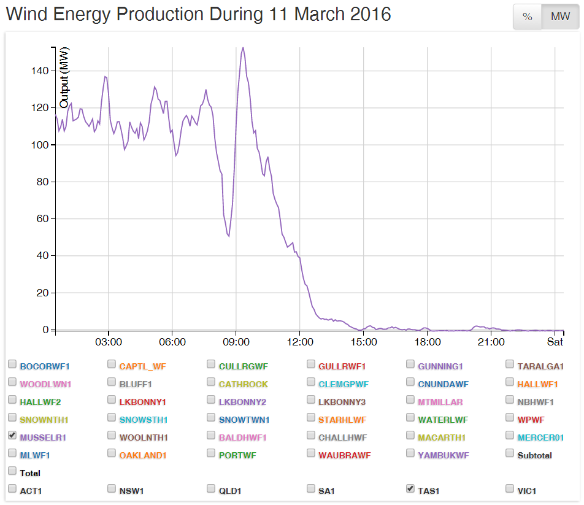Select the MW units button
This screenshot has height=505, width=584.
click(x=560, y=17)
